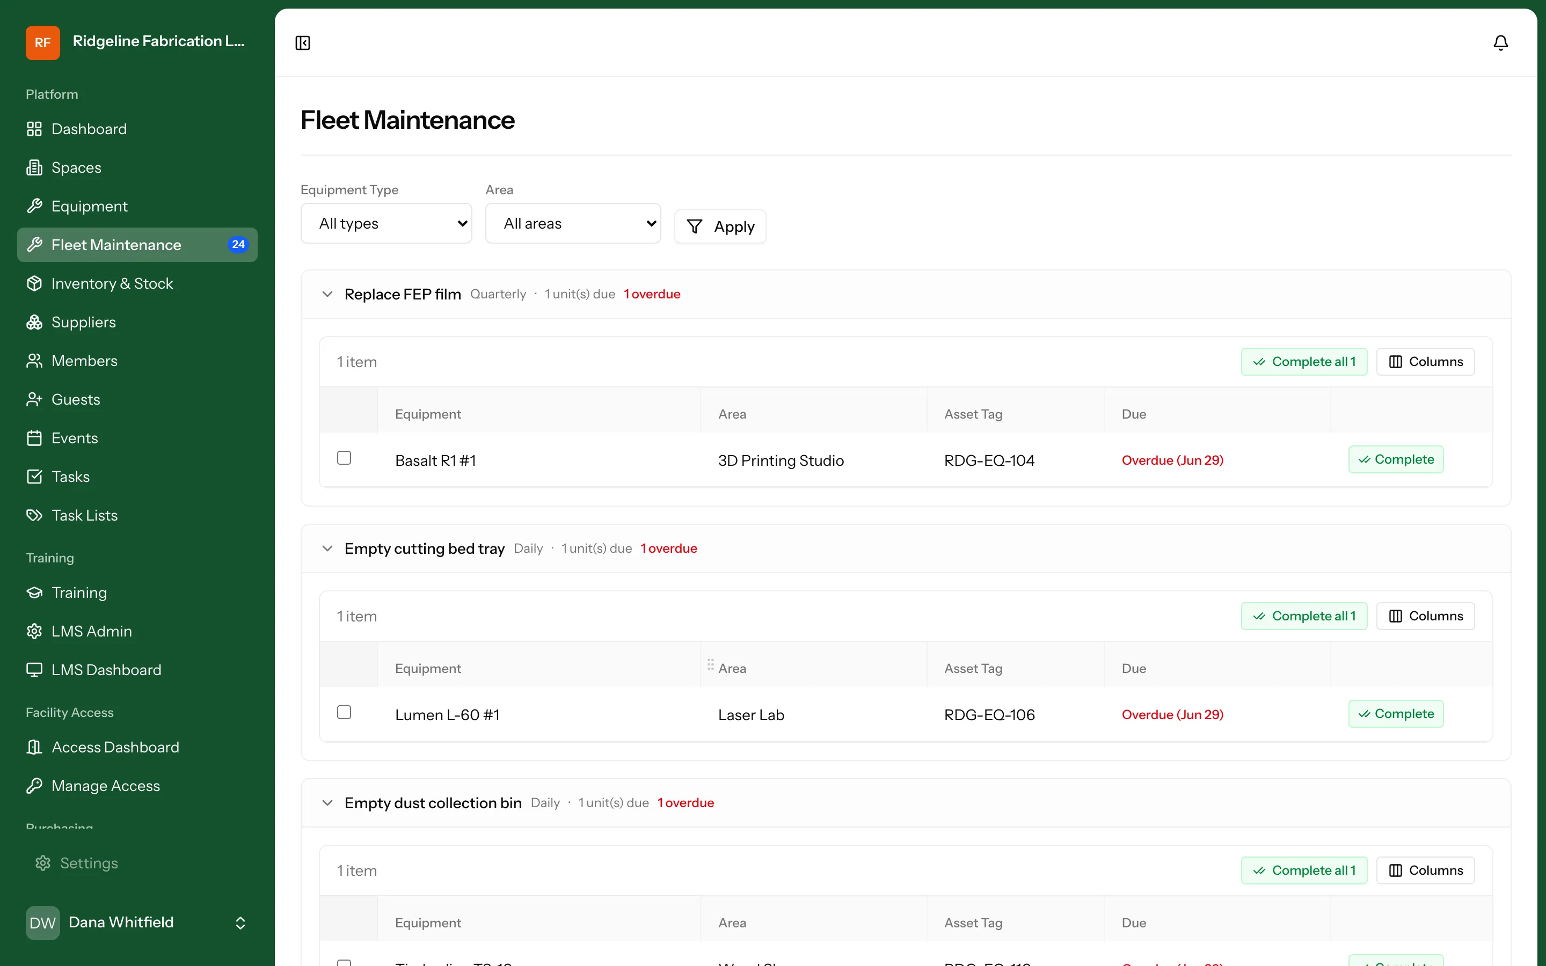Click the Guests add-person icon
This screenshot has width=1546, height=966.
click(34, 399)
